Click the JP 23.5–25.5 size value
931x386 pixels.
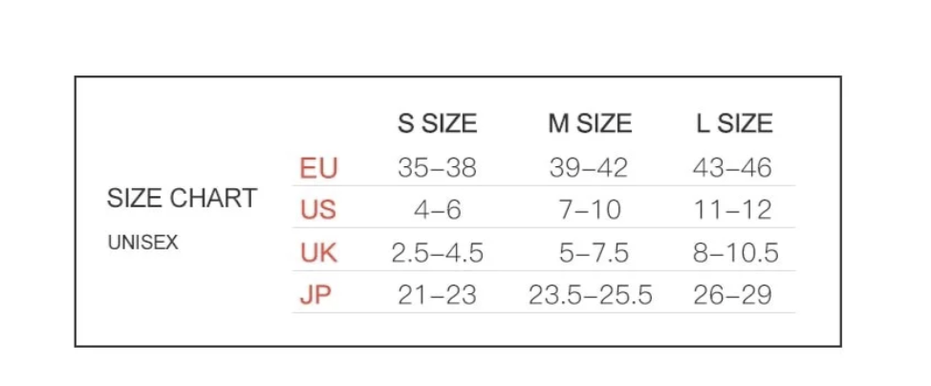(591, 294)
